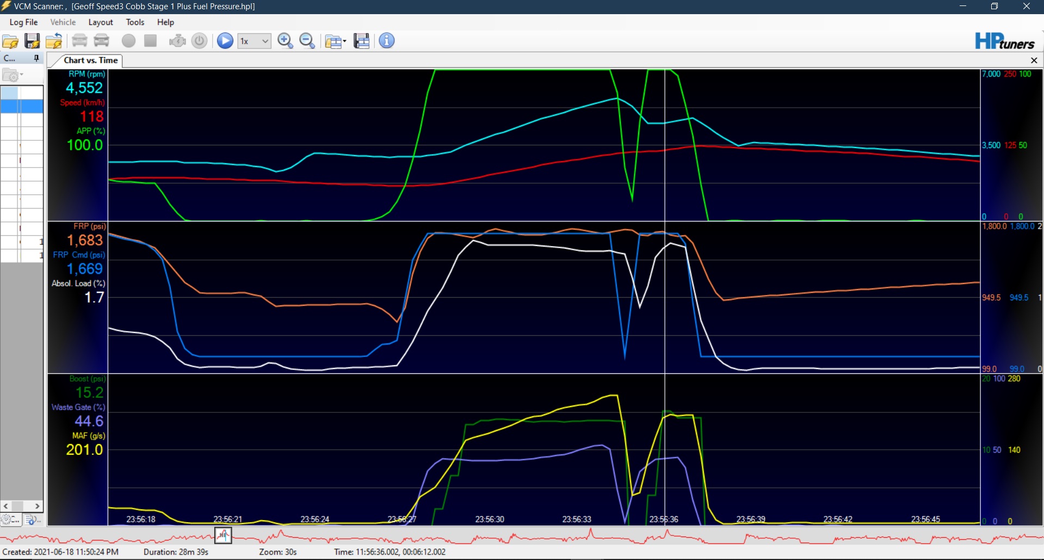
Task: Click the MAF (g/s) channel label
Action: click(89, 436)
